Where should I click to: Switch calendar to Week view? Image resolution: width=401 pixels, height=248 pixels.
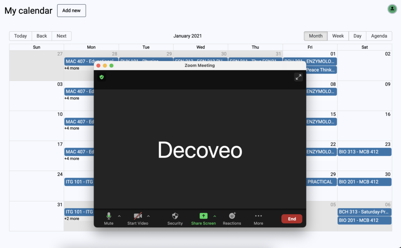coord(338,36)
